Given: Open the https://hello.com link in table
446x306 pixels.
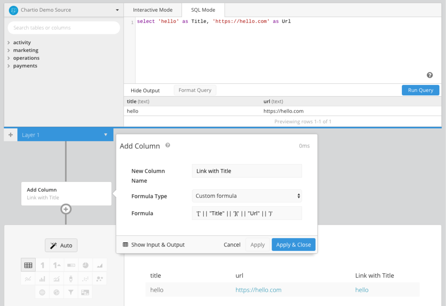Looking at the screenshot, I should pyautogui.click(x=258, y=290).
